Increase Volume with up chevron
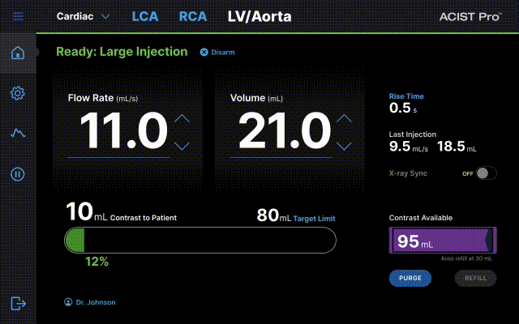Image resolution: width=519 pixels, height=324 pixels. (345, 118)
